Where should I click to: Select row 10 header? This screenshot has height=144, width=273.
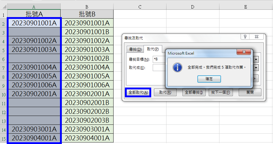(x=4, y=94)
